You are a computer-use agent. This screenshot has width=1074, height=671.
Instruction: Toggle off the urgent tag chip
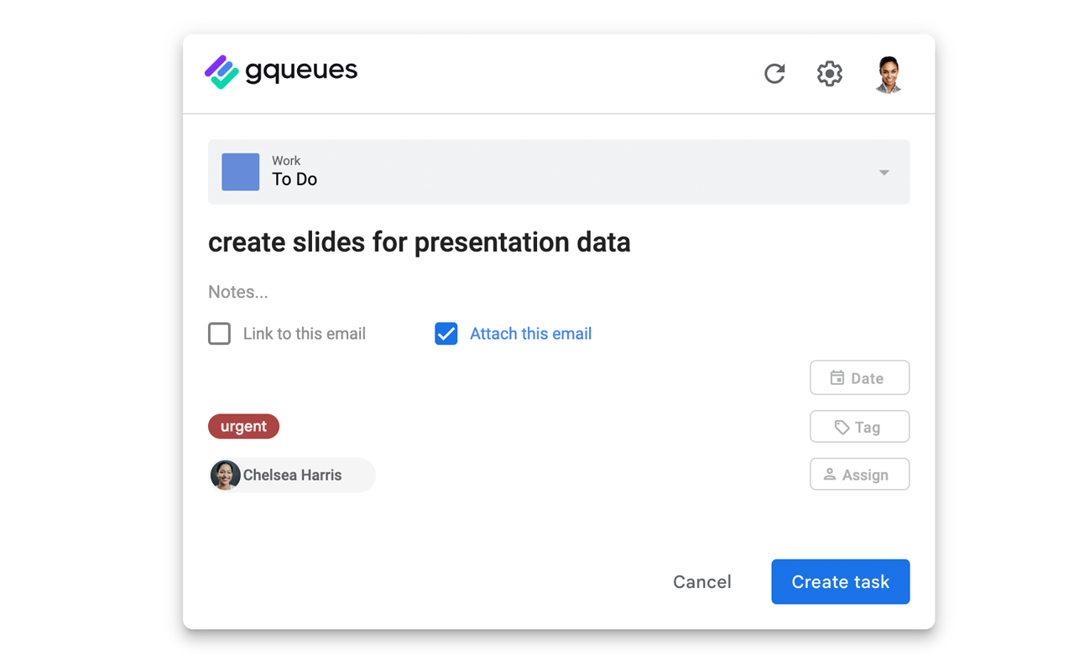tap(243, 426)
